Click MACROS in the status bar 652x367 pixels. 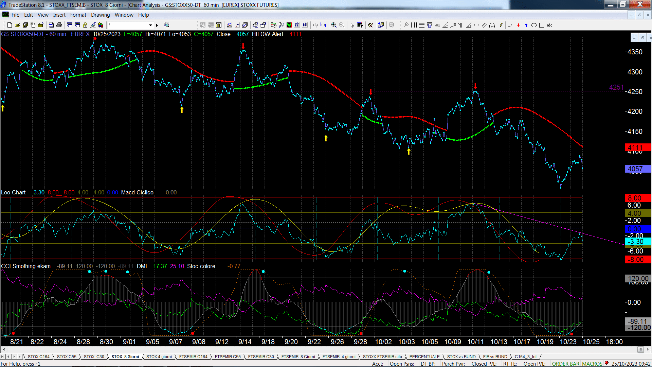point(592,364)
